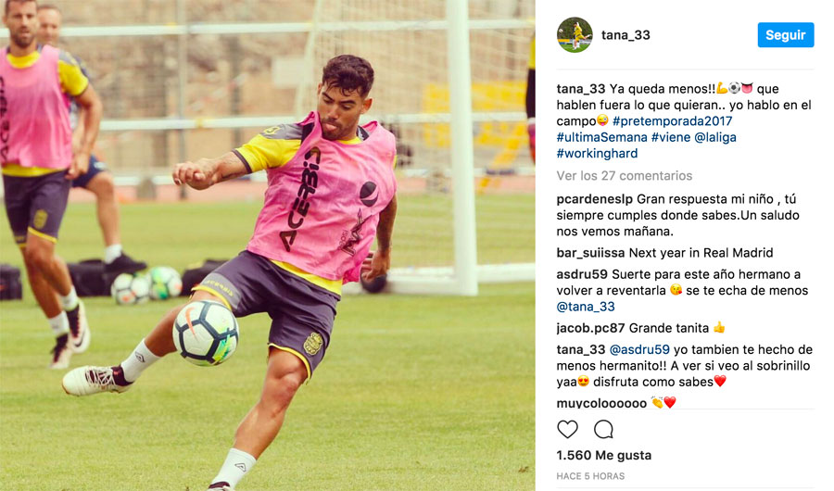Open the #viene hashtag
Image resolution: width=834 pixels, height=491 pixels.
coord(671,137)
